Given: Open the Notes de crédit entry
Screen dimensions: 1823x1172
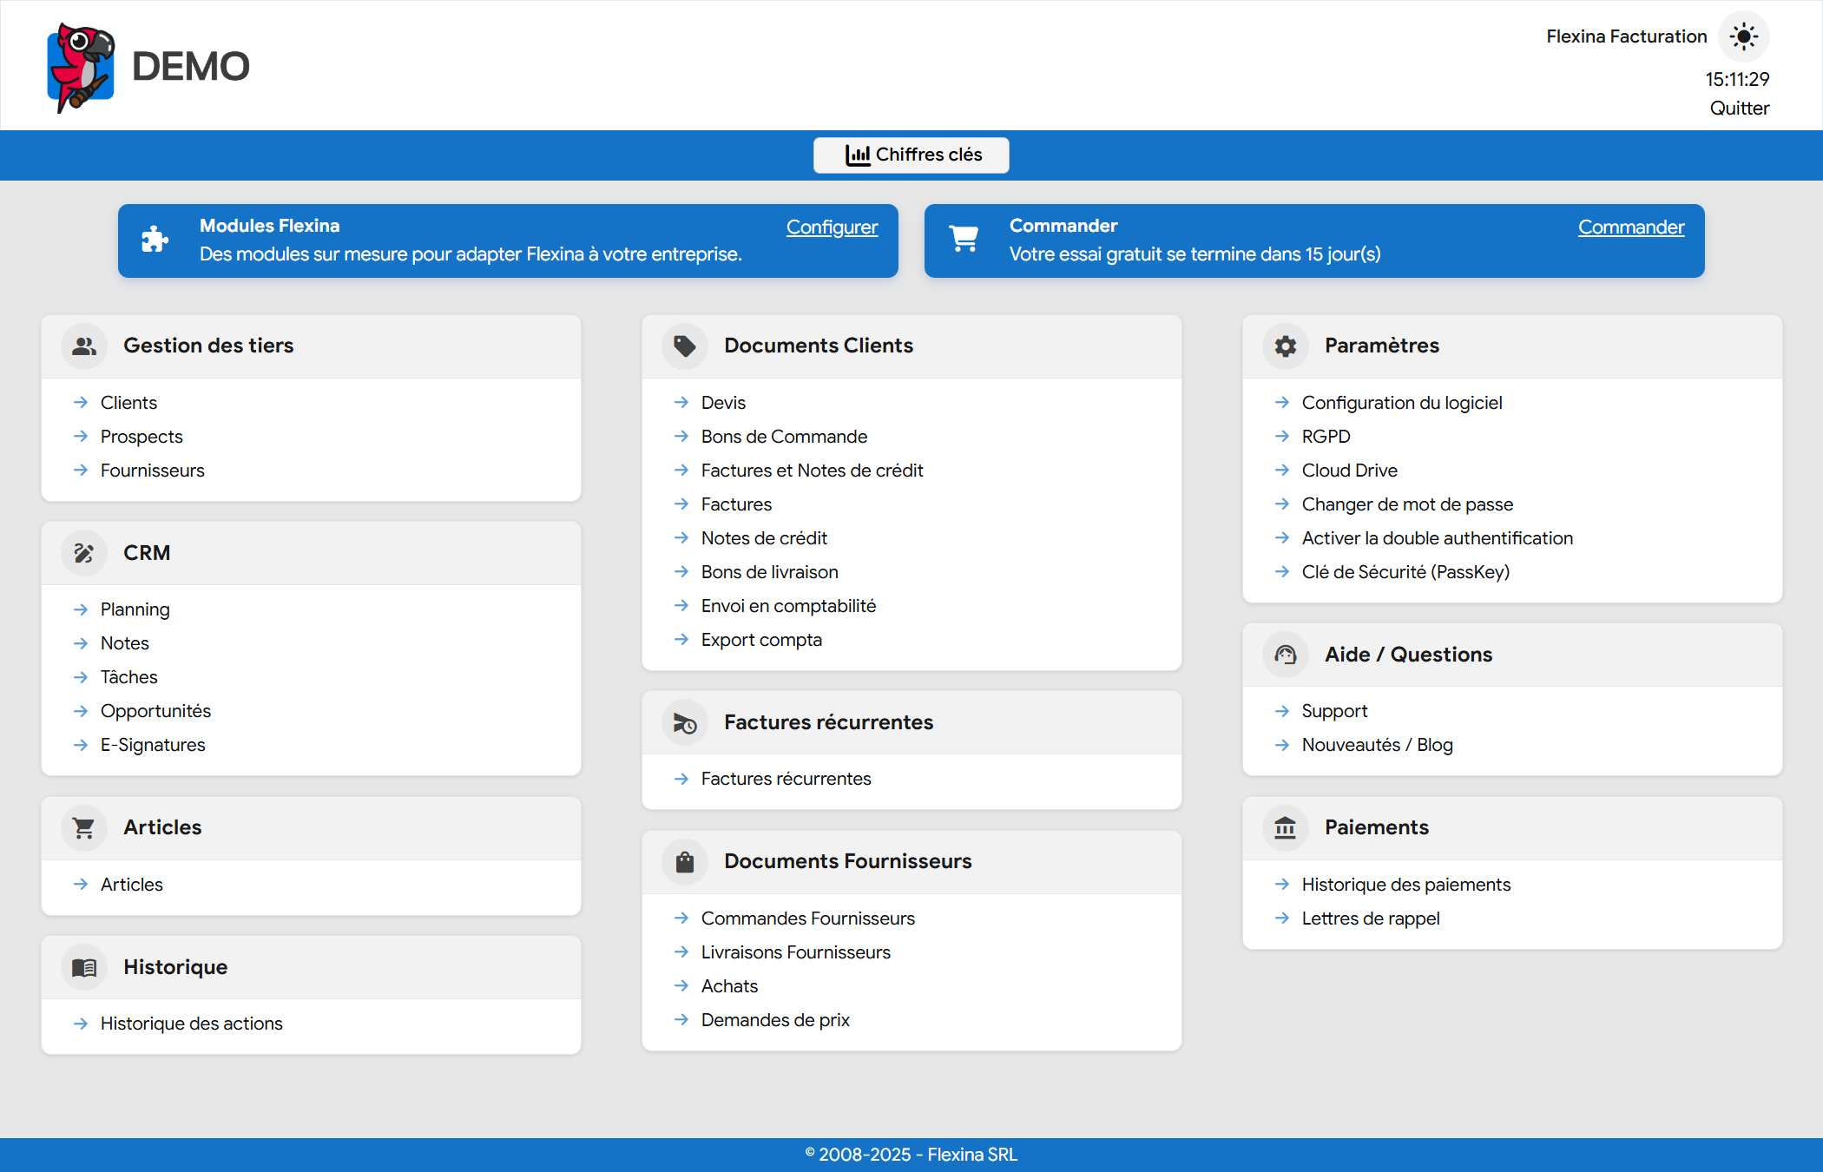Looking at the screenshot, I should [764, 537].
